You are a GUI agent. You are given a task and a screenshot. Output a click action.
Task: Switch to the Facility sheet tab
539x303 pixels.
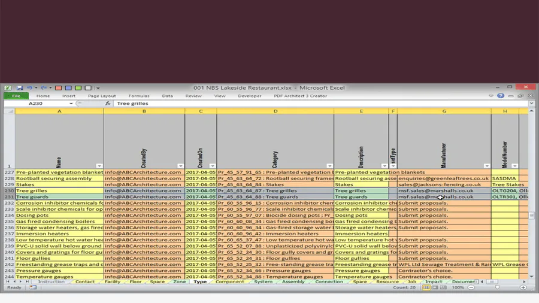click(x=113, y=281)
